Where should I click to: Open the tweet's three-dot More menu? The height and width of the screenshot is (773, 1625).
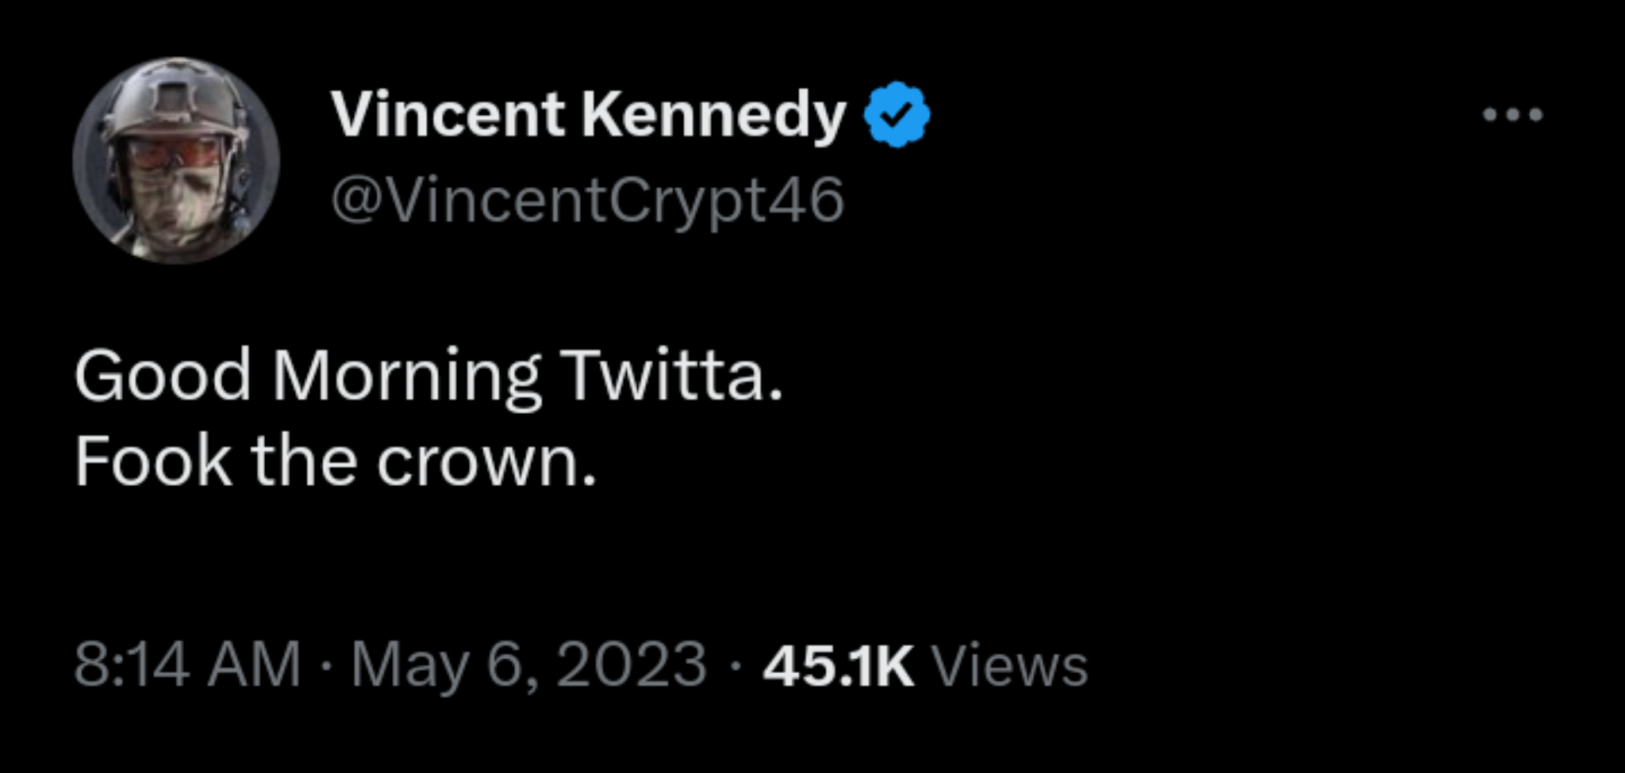click(1512, 116)
